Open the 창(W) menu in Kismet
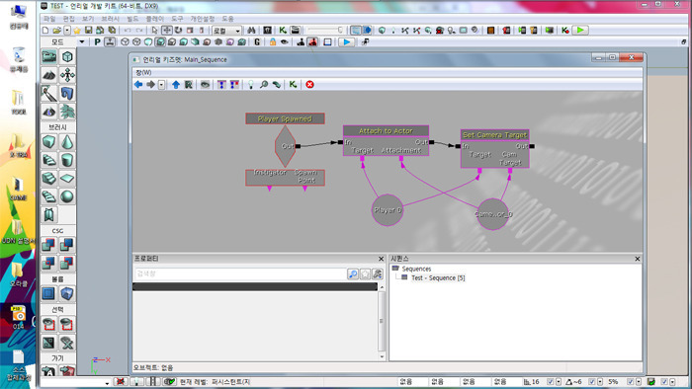692x389 pixels. [x=143, y=72]
